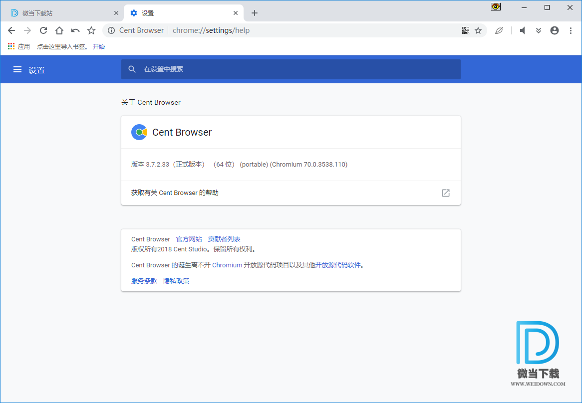Open a new tab with plus button
Image resolution: width=582 pixels, height=403 pixels.
255,13
